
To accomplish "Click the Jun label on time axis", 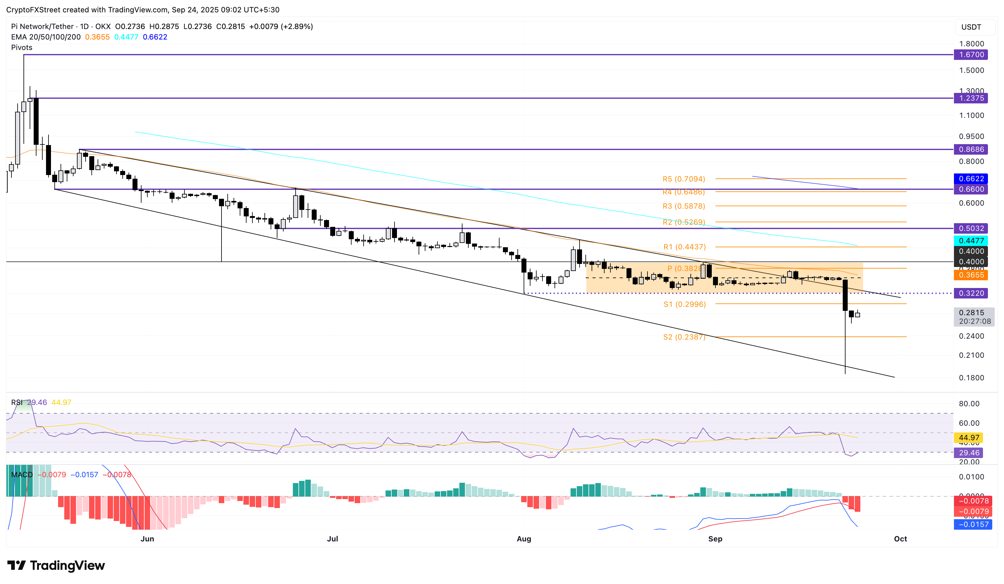I will click(x=147, y=539).
